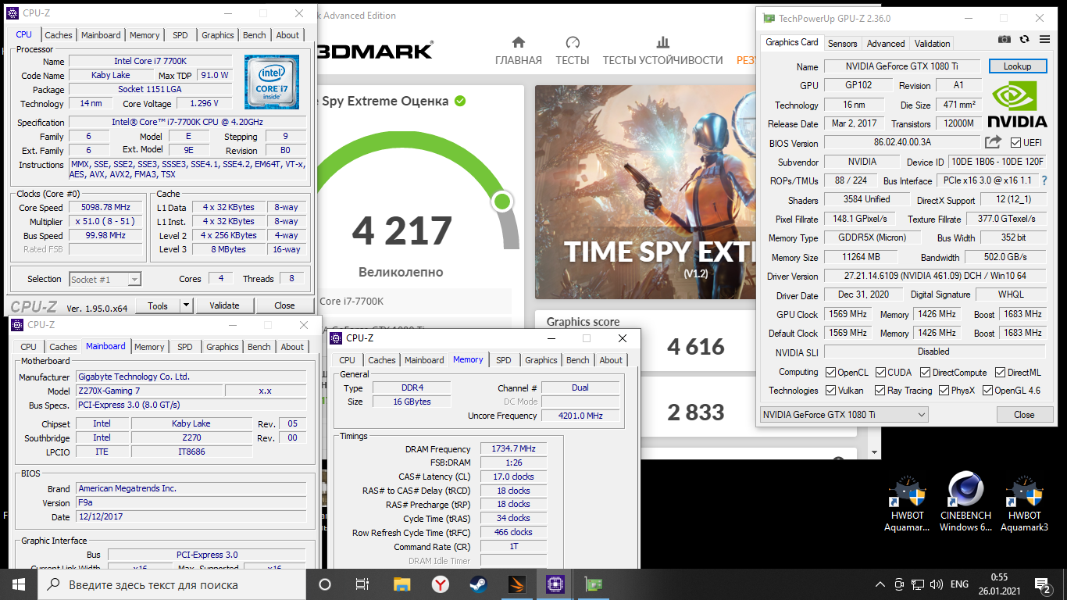1067x600 pixels.
Task: Click the DRAM Frequency value 1734.7 MHz
Action: coord(514,448)
